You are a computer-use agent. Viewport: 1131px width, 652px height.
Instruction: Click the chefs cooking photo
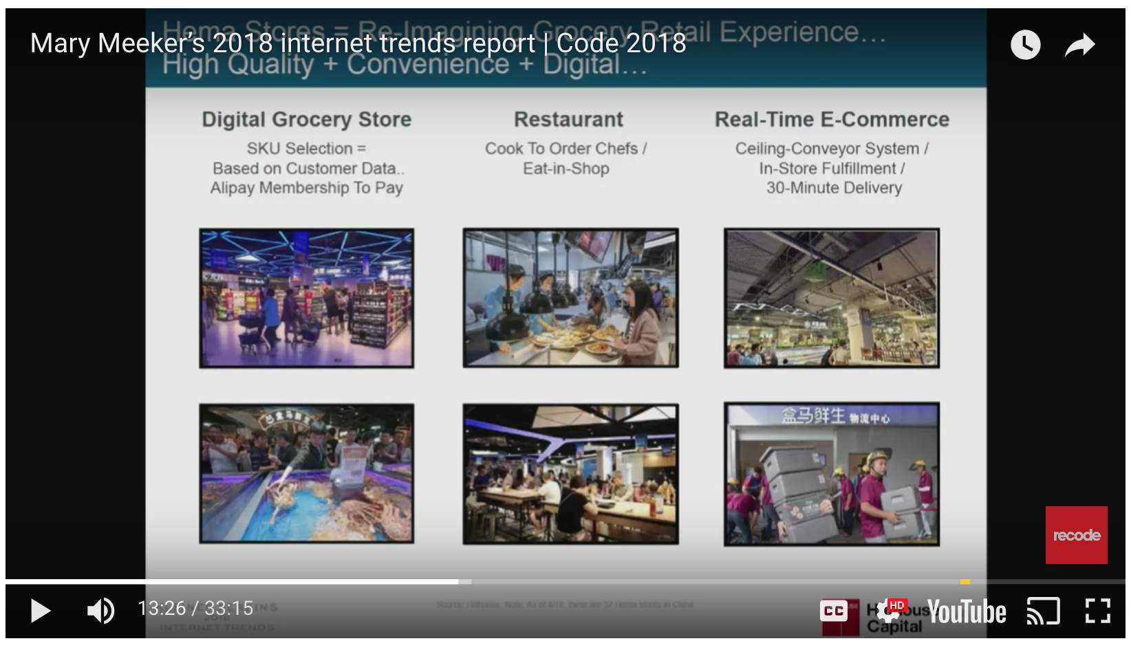point(570,298)
